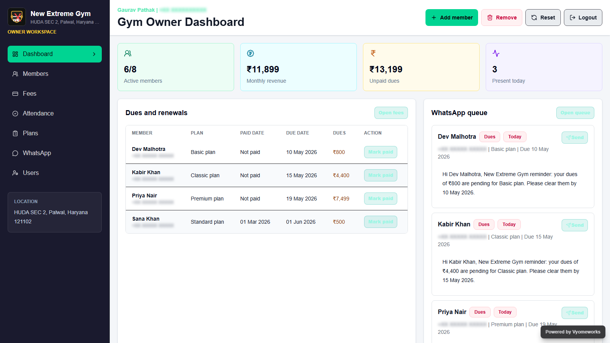Switch to the WhatsApp section
The image size is (610, 343).
55,153
